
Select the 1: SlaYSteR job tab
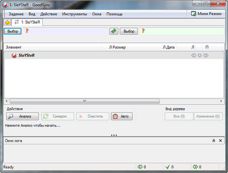coord(27,22)
